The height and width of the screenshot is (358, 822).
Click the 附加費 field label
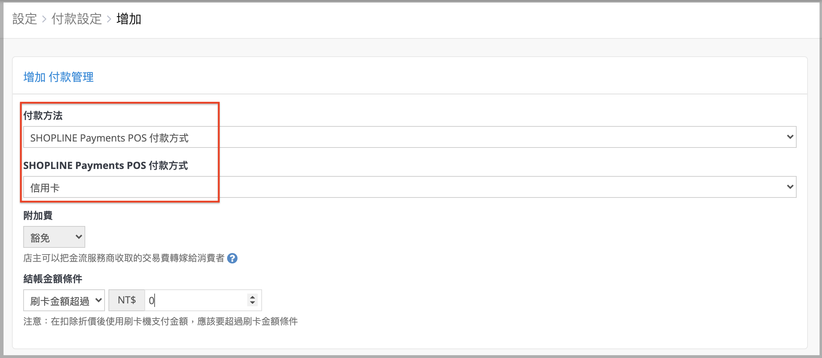pyautogui.click(x=38, y=215)
